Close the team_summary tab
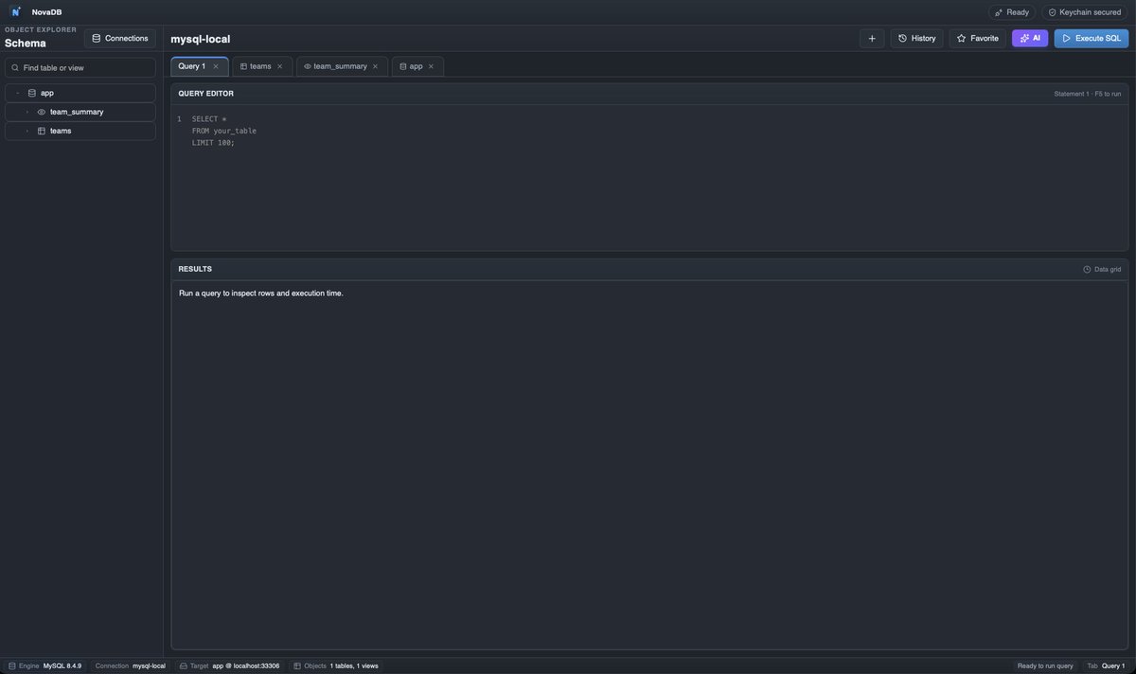Image resolution: width=1136 pixels, height=674 pixels. coord(376,66)
